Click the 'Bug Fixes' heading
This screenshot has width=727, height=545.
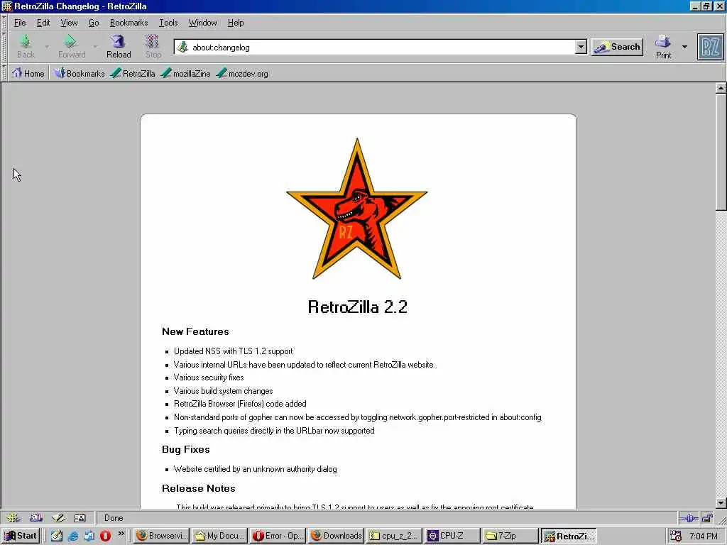tap(185, 449)
